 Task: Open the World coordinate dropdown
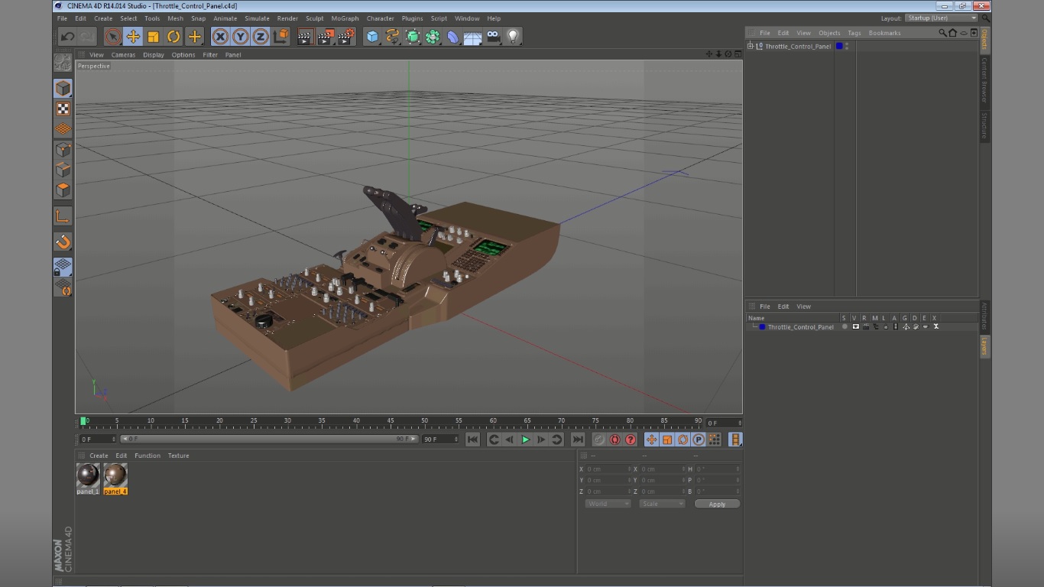[x=608, y=504]
